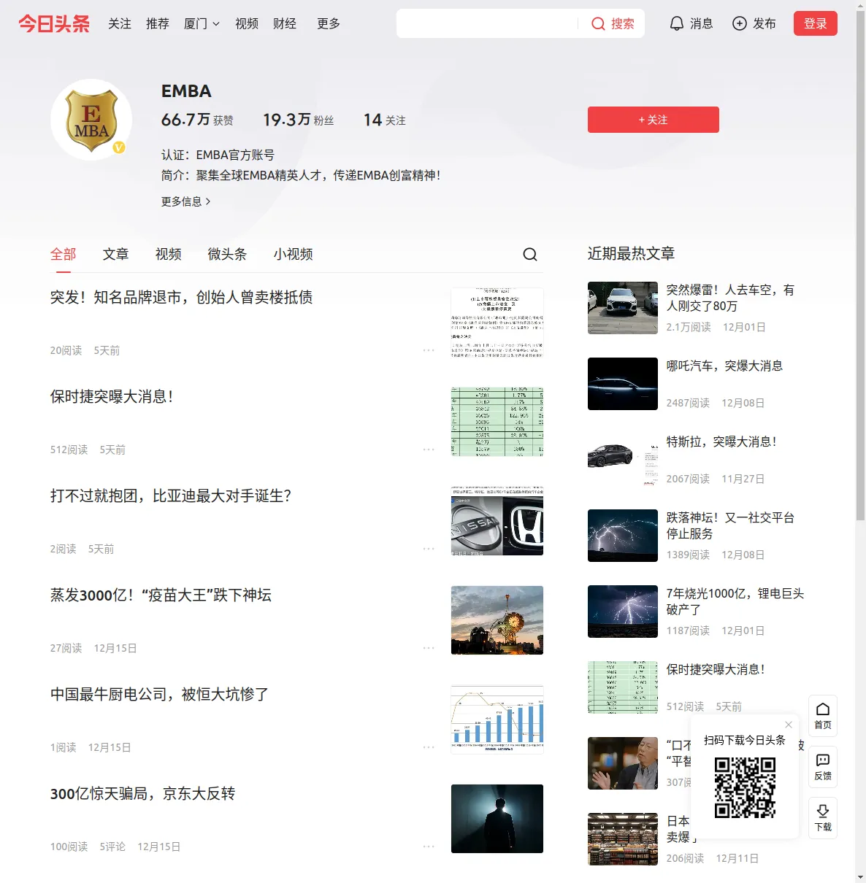The width and height of the screenshot is (866, 883).
Task: Click thumbnail of 蒸发3000亿 article
Action: point(497,620)
